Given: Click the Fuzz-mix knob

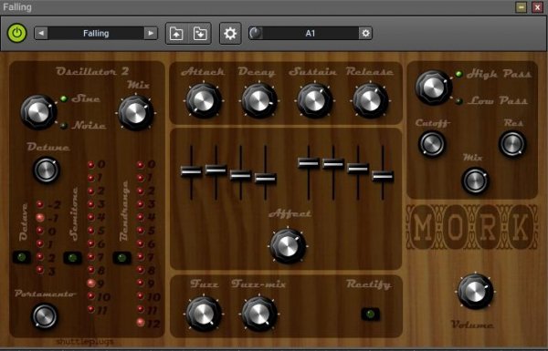Looking at the screenshot, I should 259,314.
